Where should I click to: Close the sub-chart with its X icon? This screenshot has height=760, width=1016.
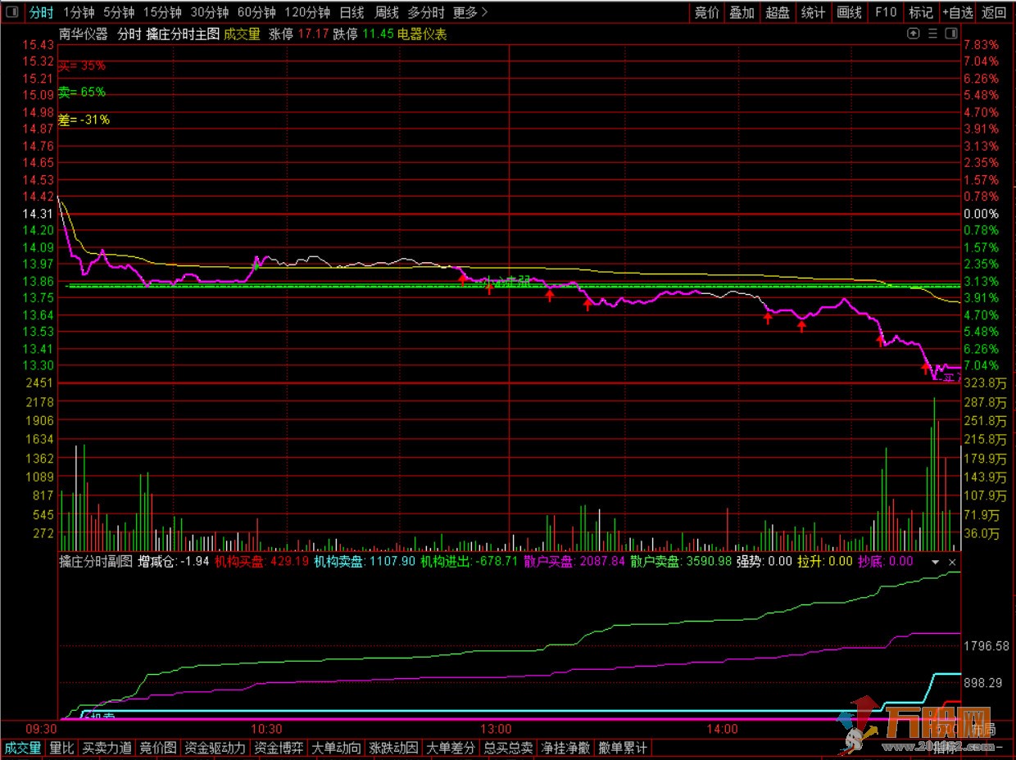tap(952, 562)
